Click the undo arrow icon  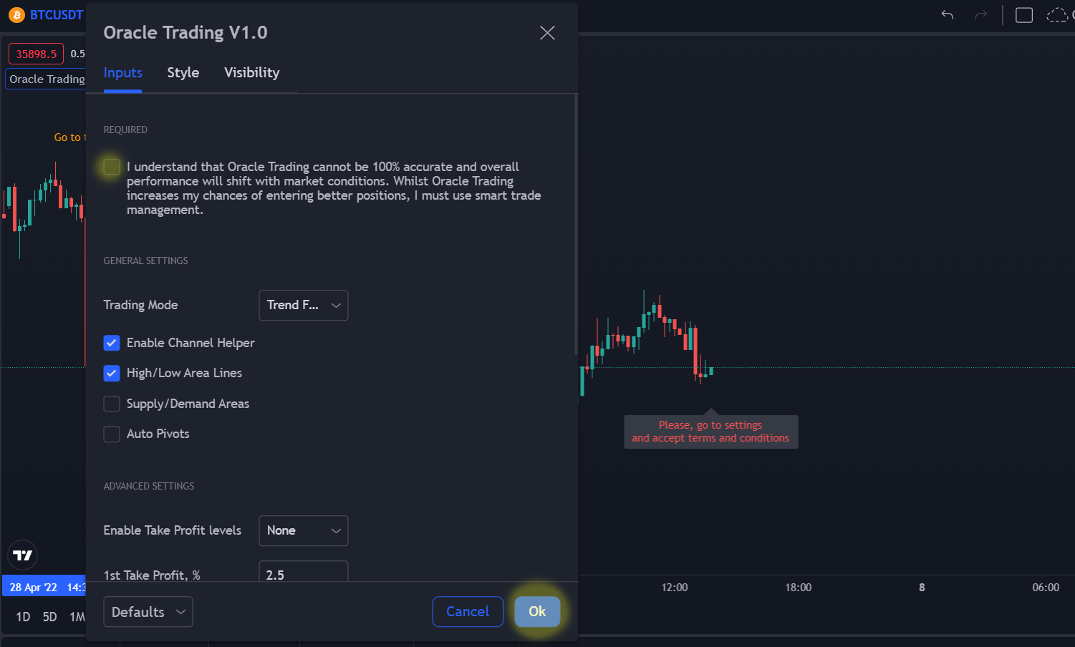coord(948,15)
